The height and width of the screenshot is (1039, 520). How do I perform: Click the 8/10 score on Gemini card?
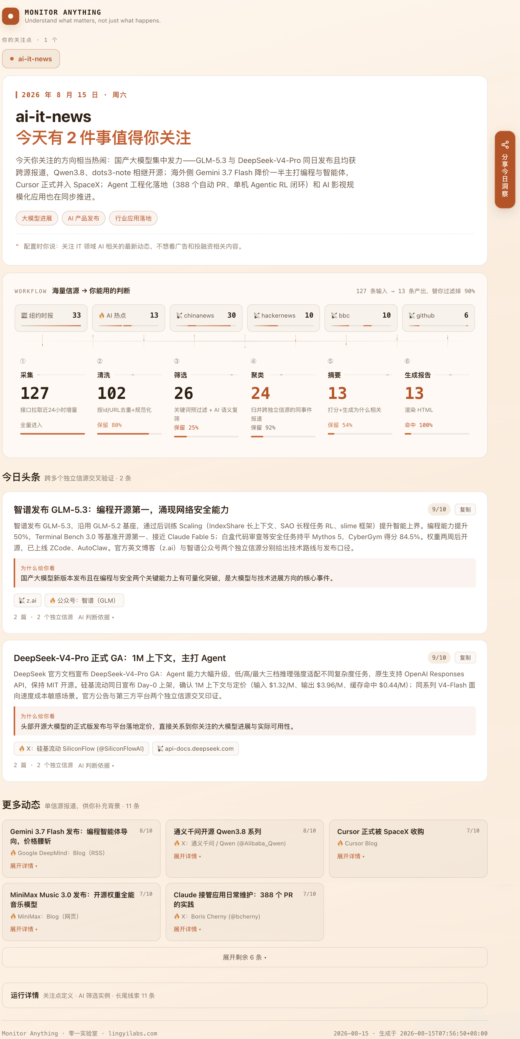coord(146,830)
